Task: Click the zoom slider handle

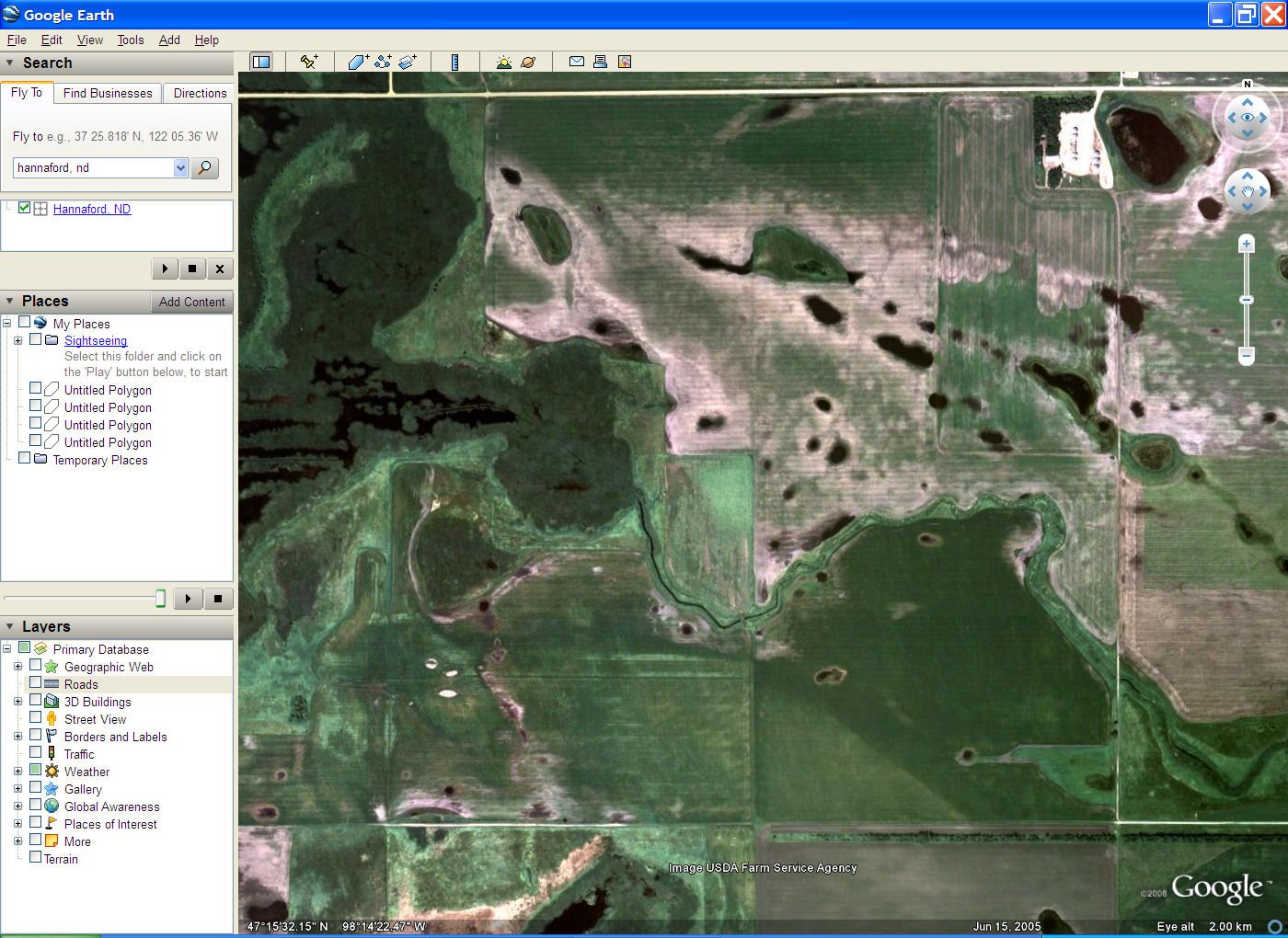Action: click(1247, 300)
